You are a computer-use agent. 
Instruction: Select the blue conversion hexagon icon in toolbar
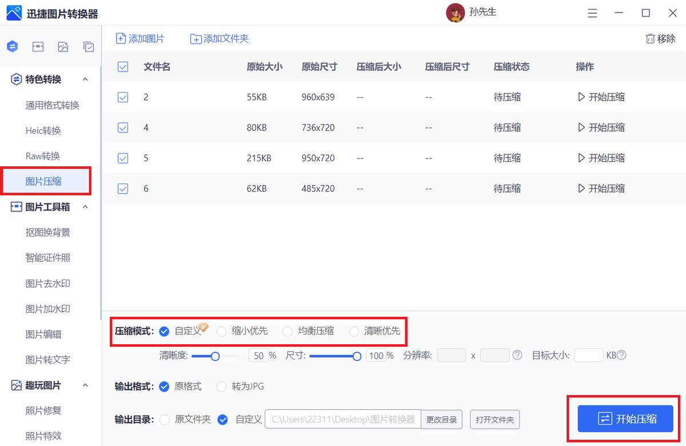click(x=12, y=46)
